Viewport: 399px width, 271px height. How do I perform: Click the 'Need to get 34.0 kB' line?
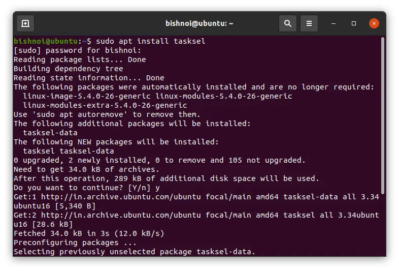pyautogui.click(x=86, y=169)
